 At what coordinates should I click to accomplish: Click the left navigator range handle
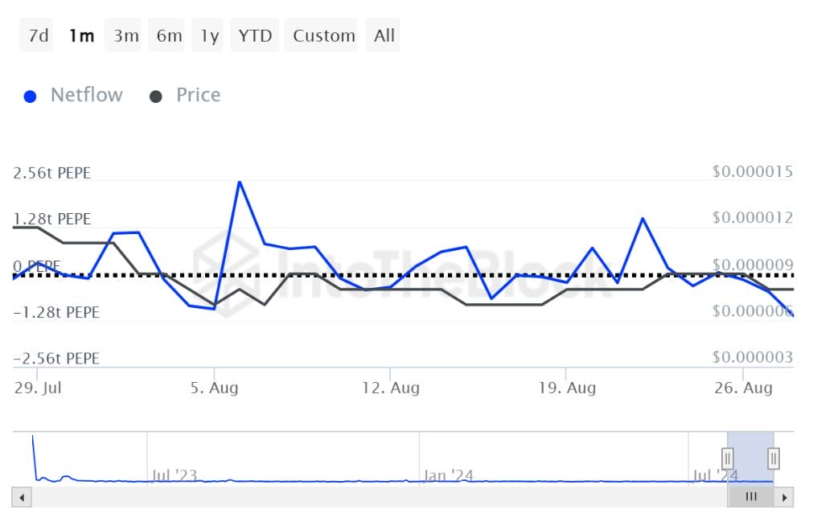point(728,458)
